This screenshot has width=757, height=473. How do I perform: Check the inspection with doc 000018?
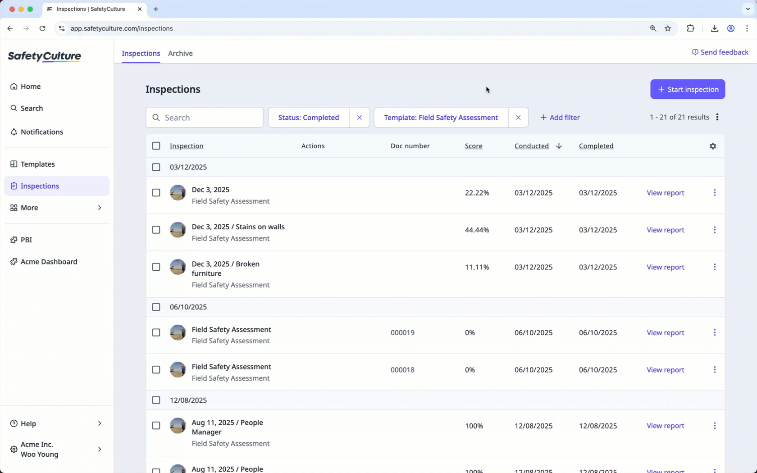156,370
